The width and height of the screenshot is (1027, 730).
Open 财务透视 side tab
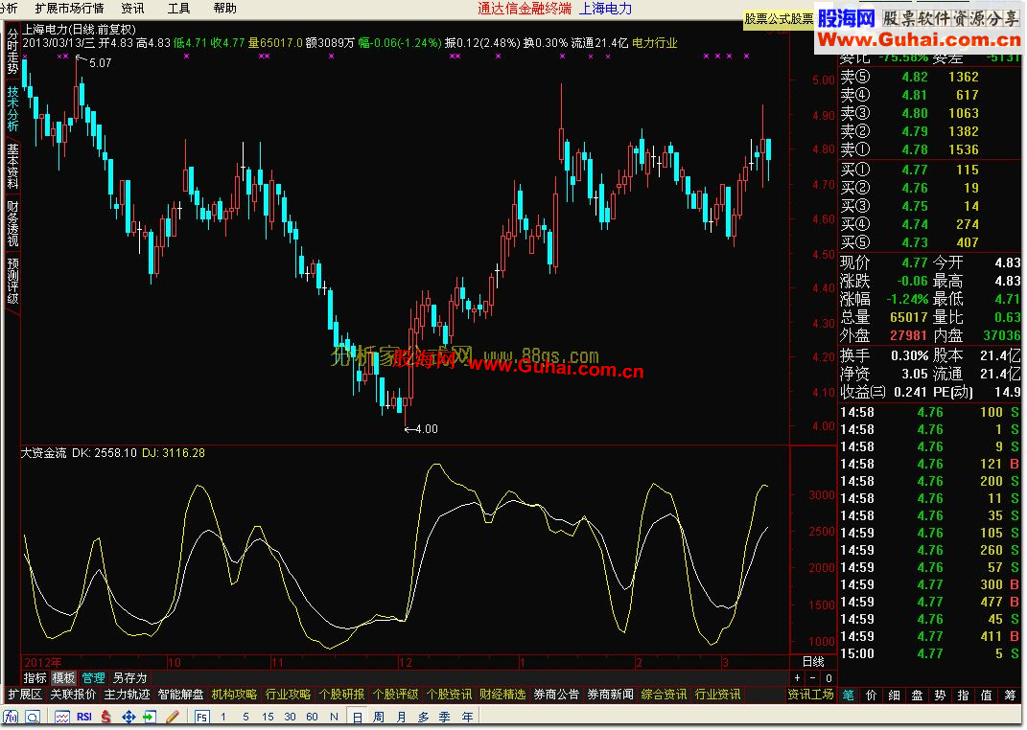point(12,224)
